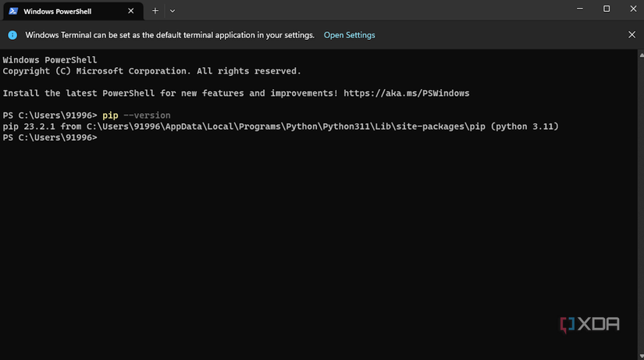Click the Microsoft Corporation copyright line
This screenshot has width=644, height=360.
(x=151, y=71)
